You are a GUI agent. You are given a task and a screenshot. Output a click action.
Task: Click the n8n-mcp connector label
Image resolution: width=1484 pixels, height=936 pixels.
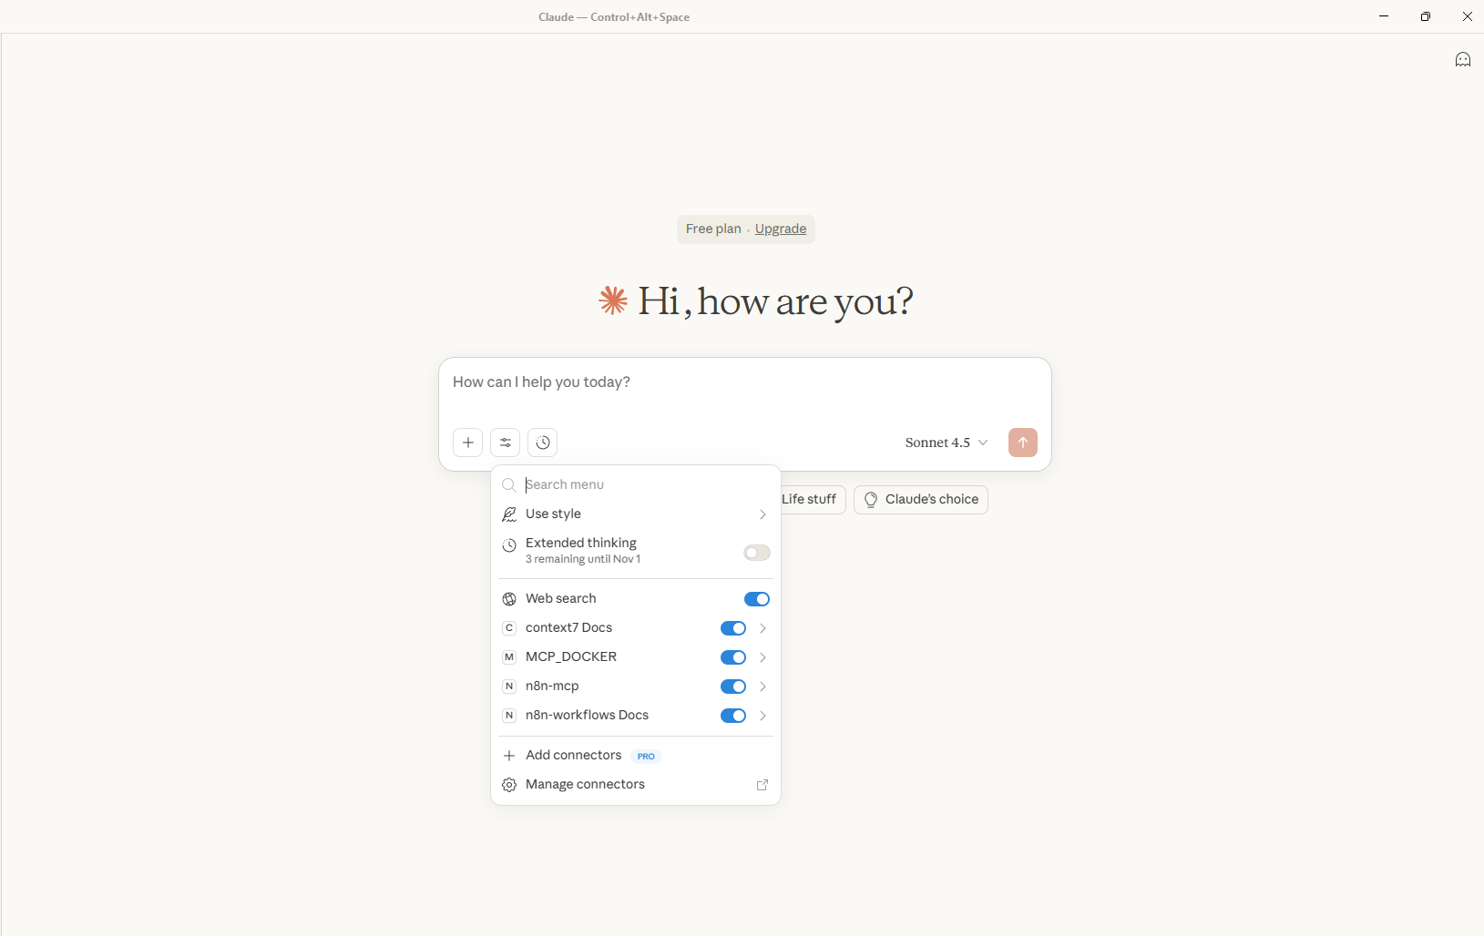coord(552,686)
